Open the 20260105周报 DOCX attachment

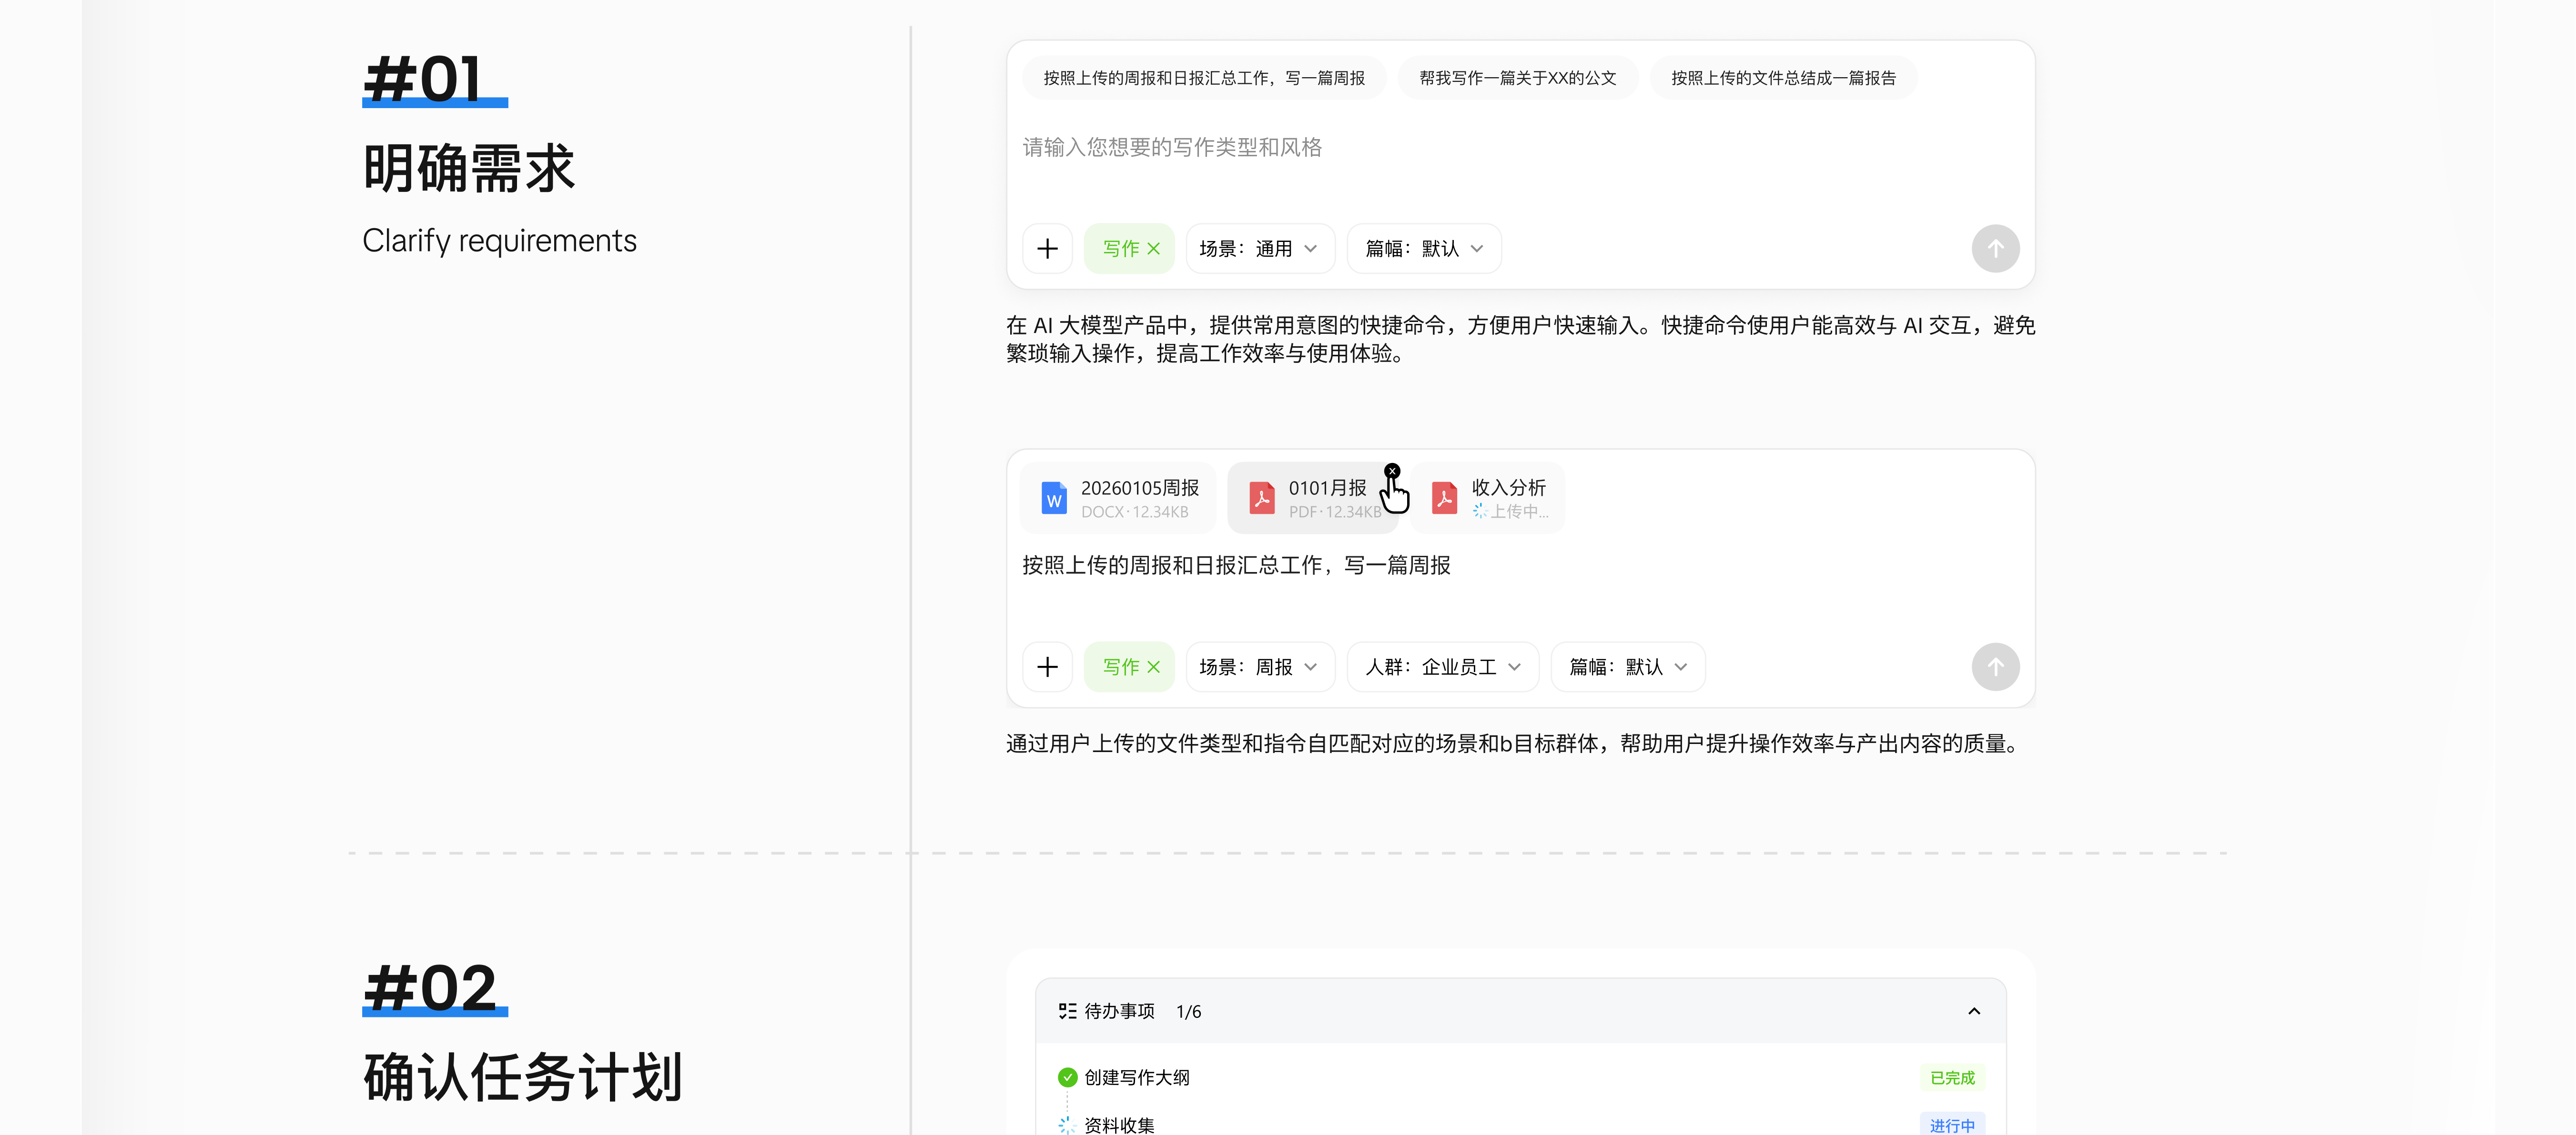(1118, 498)
